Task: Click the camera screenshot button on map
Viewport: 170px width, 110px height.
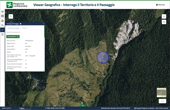Action: point(164,22)
